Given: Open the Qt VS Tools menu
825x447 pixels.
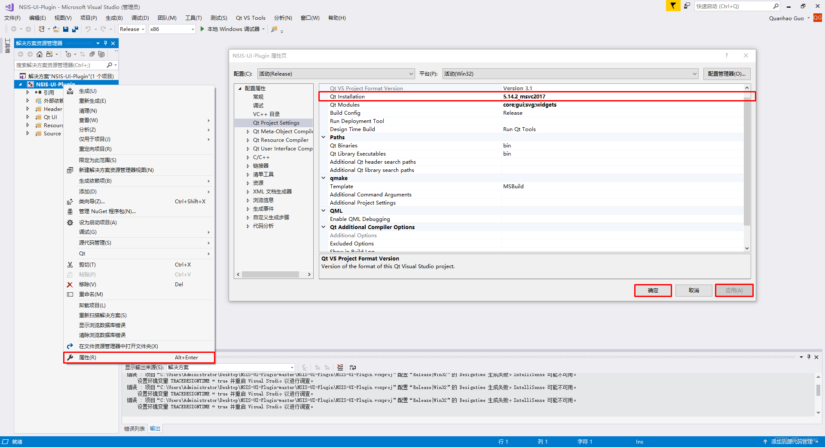Looking at the screenshot, I should [251, 18].
